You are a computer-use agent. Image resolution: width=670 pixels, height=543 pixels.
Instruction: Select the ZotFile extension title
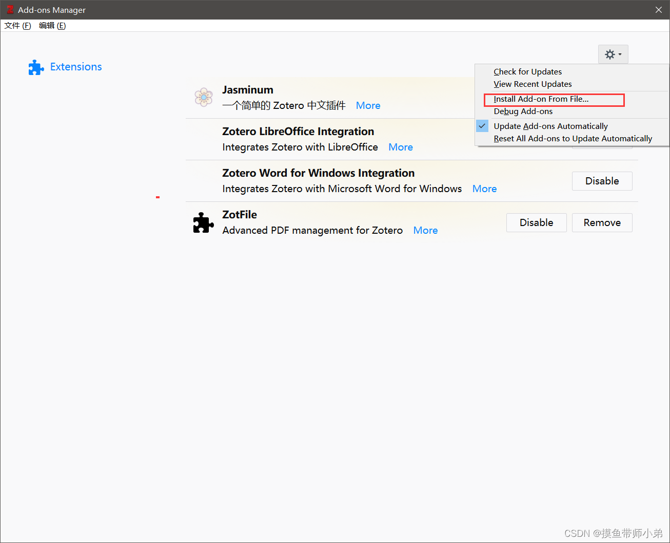coord(240,215)
